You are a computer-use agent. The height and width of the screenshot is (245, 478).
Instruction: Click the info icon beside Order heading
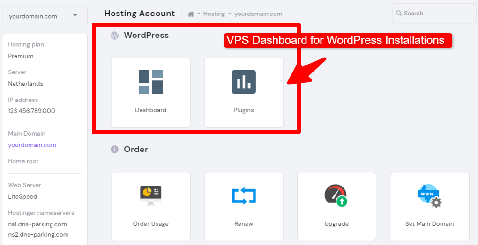(114, 150)
